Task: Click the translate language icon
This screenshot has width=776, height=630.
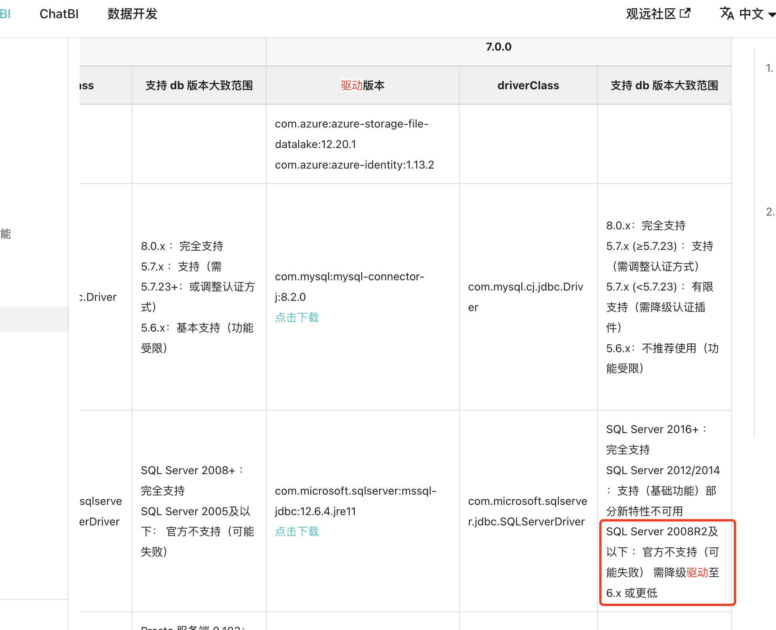Action: [x=727, y=13]
